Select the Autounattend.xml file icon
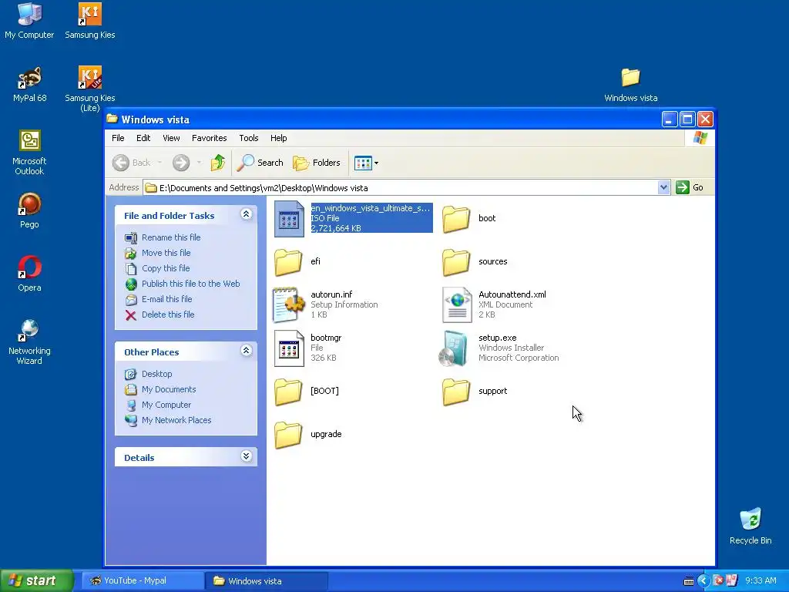This screenshot has height=592, width=789. 457,304
